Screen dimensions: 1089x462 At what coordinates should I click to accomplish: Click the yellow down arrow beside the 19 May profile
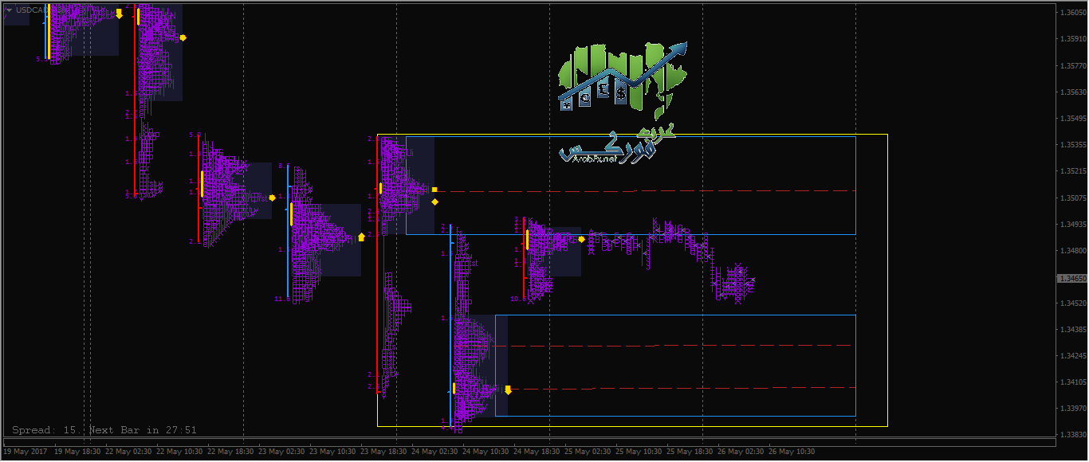click(x=119, y=14)
